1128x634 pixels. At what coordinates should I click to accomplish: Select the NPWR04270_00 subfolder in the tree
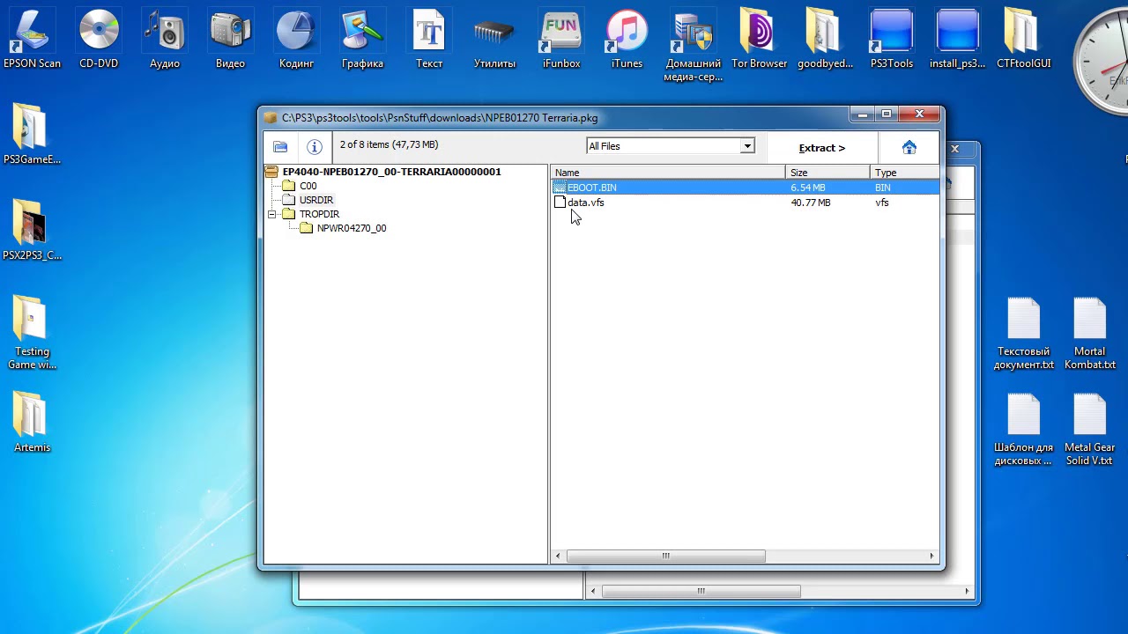point(351,228)
